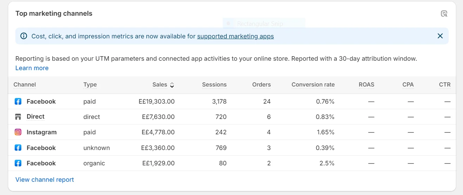Dismiss the cost metrics info banner
Screen dimensions: 463x195
[x=440, y=36]
